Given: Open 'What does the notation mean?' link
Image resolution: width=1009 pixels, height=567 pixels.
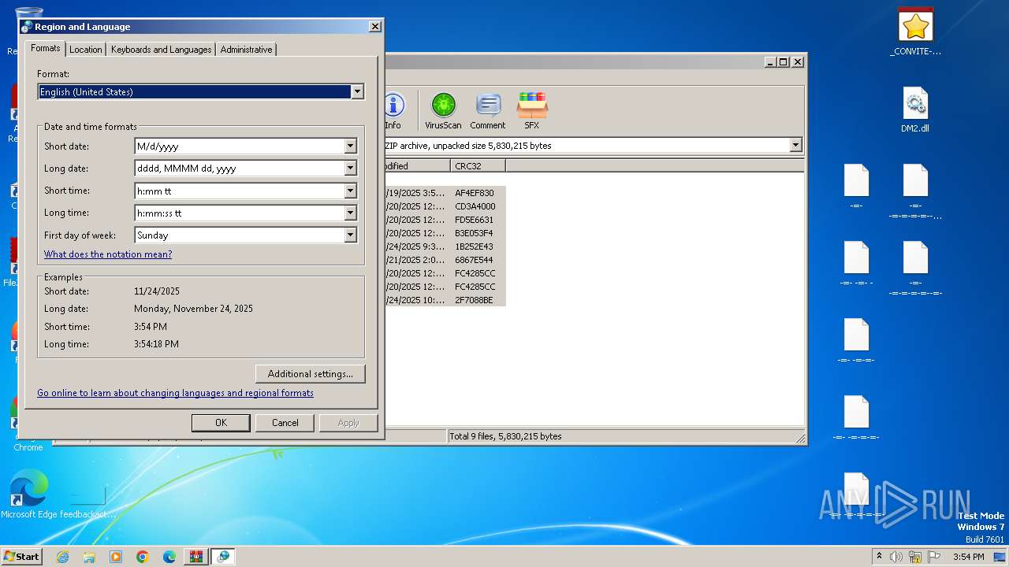Looking at the screenshot, I should click(x=108, y=254).
